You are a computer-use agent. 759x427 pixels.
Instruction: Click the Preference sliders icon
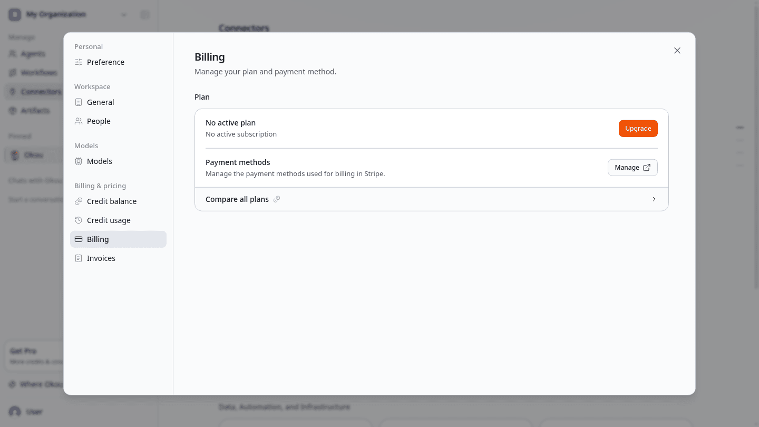pos(79,62)
